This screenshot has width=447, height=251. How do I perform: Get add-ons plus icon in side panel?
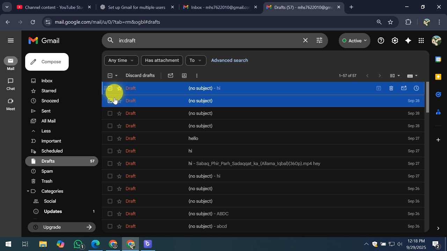[x=438, y=140]
